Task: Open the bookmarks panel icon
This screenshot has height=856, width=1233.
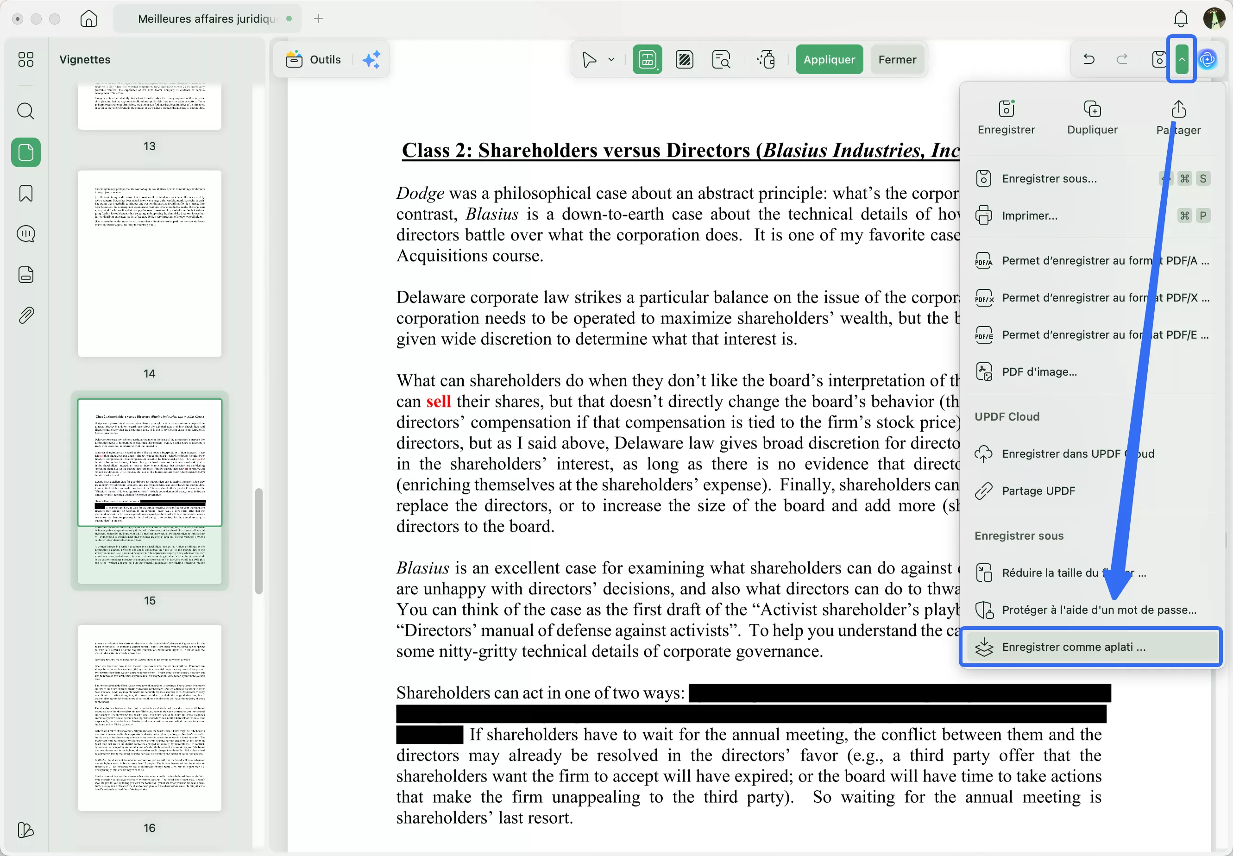Action: [25, 193]
